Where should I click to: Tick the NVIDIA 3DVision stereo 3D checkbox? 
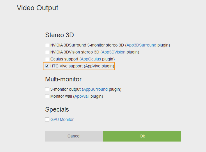coord(47,52)
